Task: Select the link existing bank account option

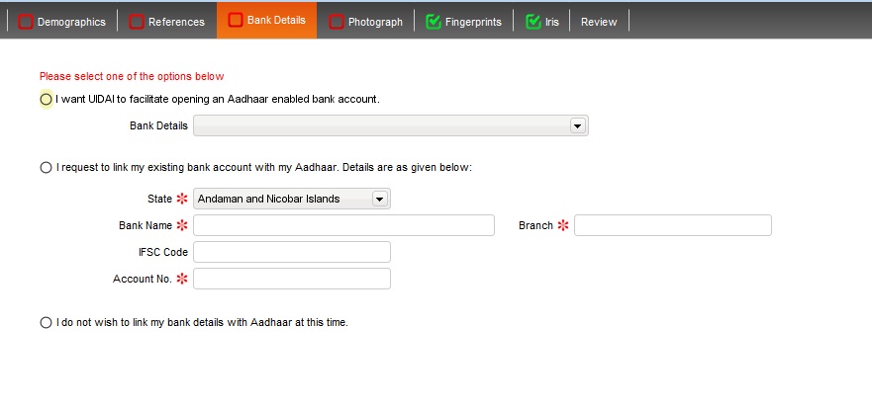Action: coord(46,167)
